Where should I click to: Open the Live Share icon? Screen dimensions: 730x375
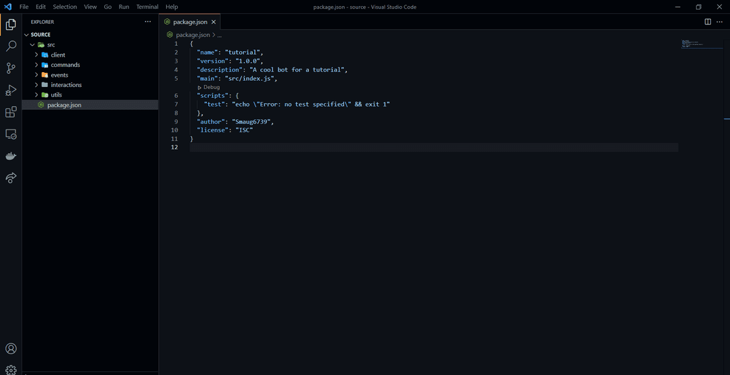coord(11,177)
